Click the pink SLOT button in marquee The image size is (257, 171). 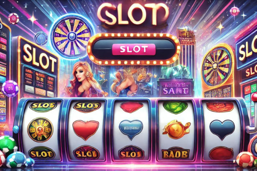134,49
